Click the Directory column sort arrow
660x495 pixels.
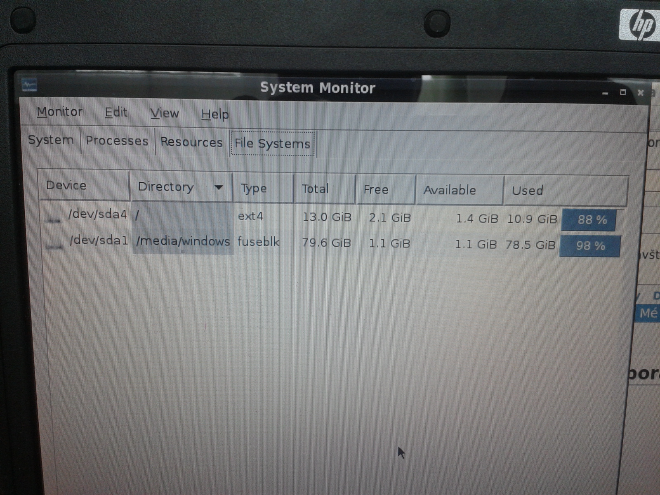[219, 187]
